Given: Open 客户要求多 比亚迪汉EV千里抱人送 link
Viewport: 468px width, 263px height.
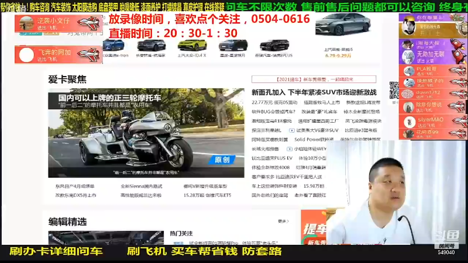Looking at the screenshot, I should 287,177.
